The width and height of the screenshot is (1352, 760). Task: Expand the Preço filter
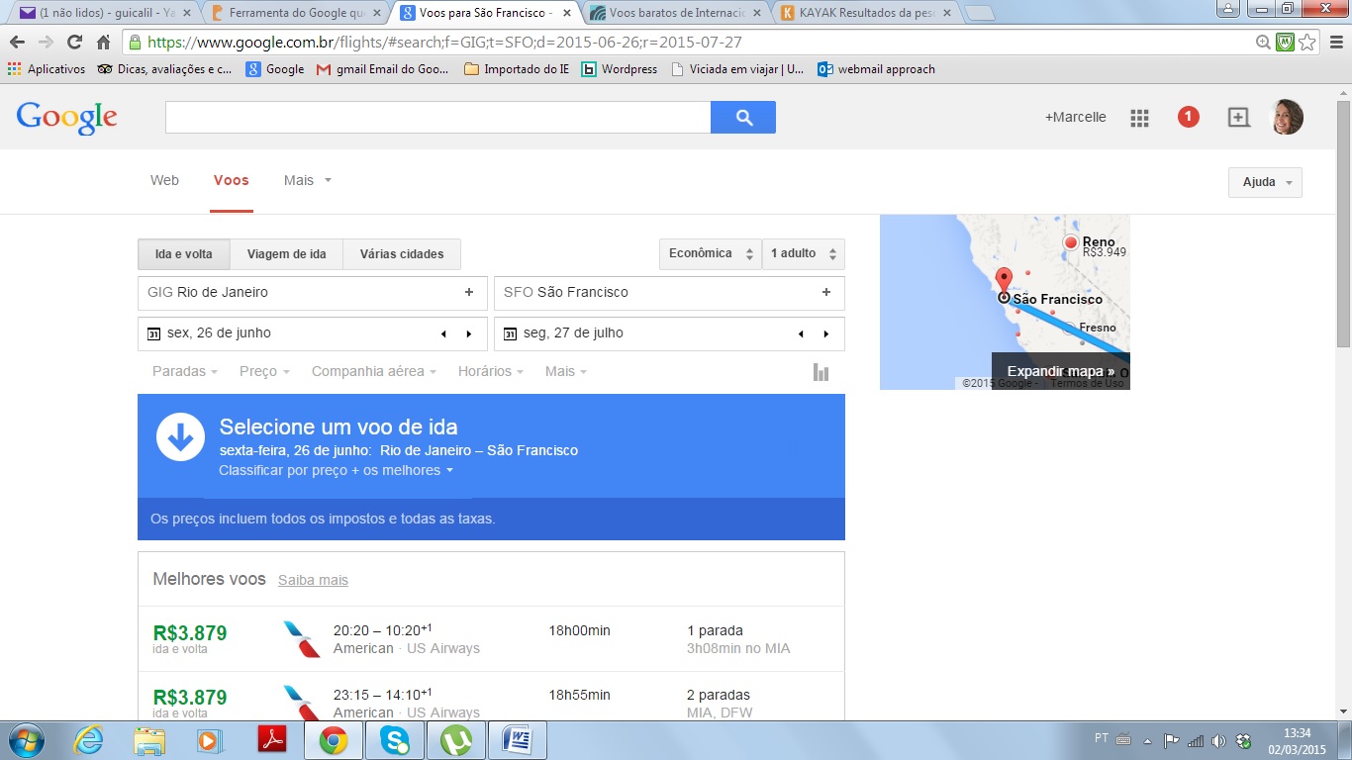[x=264, y=371]
